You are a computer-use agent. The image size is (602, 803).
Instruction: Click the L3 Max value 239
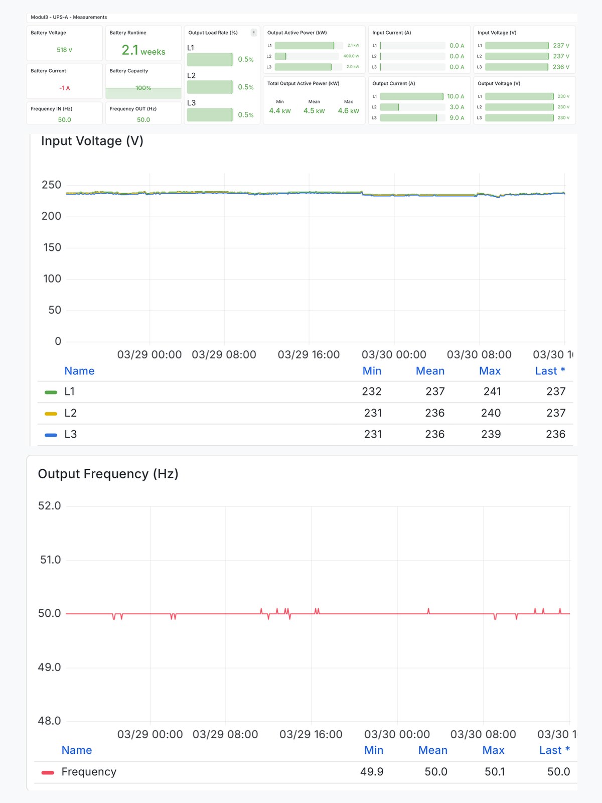click(x=491, y=435)
